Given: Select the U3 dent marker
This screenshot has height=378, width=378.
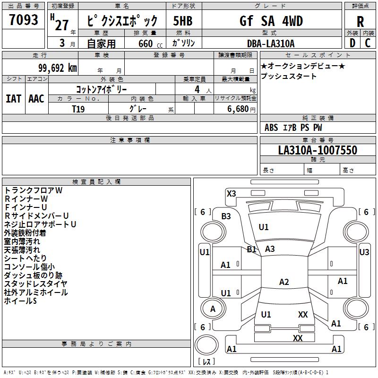Looking at the screenshot, I should (364, 252).
